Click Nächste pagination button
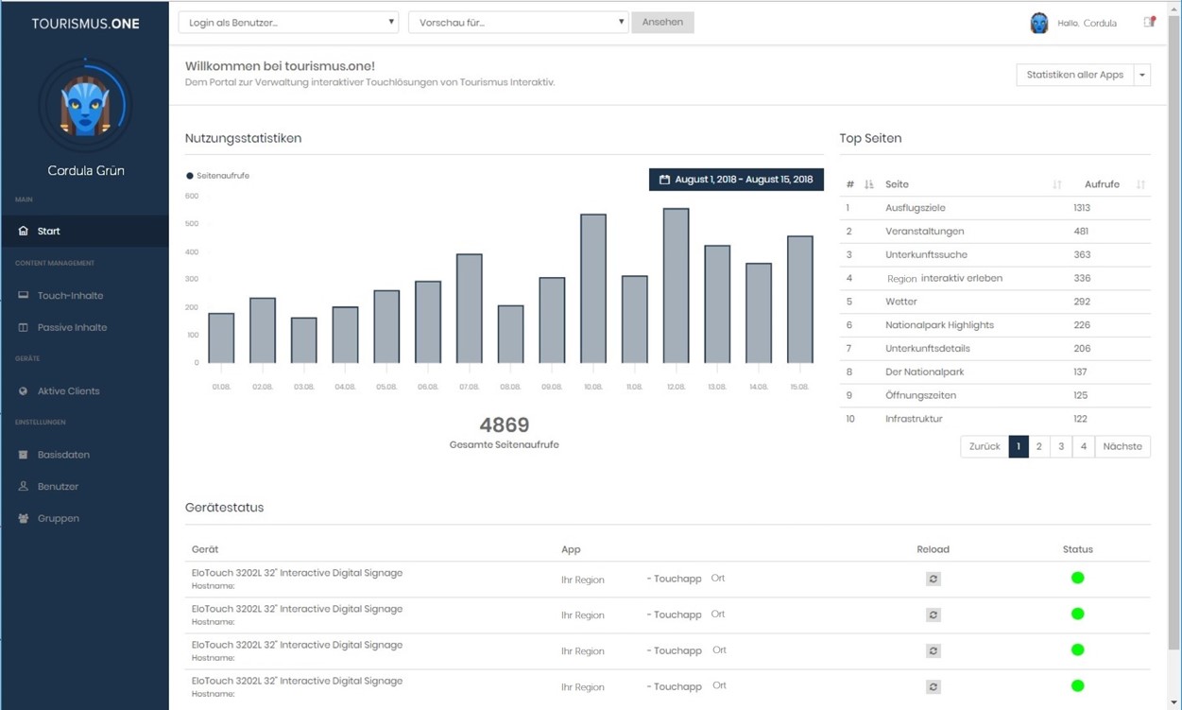This screenshot has height=710, width=1182. coord(1122,446)
